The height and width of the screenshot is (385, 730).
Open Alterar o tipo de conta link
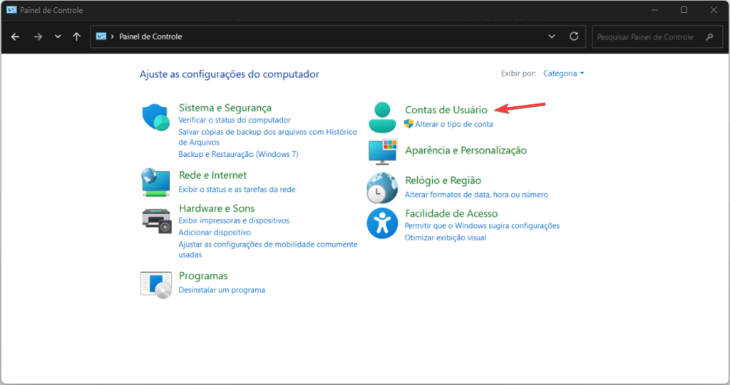pos(454,124)
